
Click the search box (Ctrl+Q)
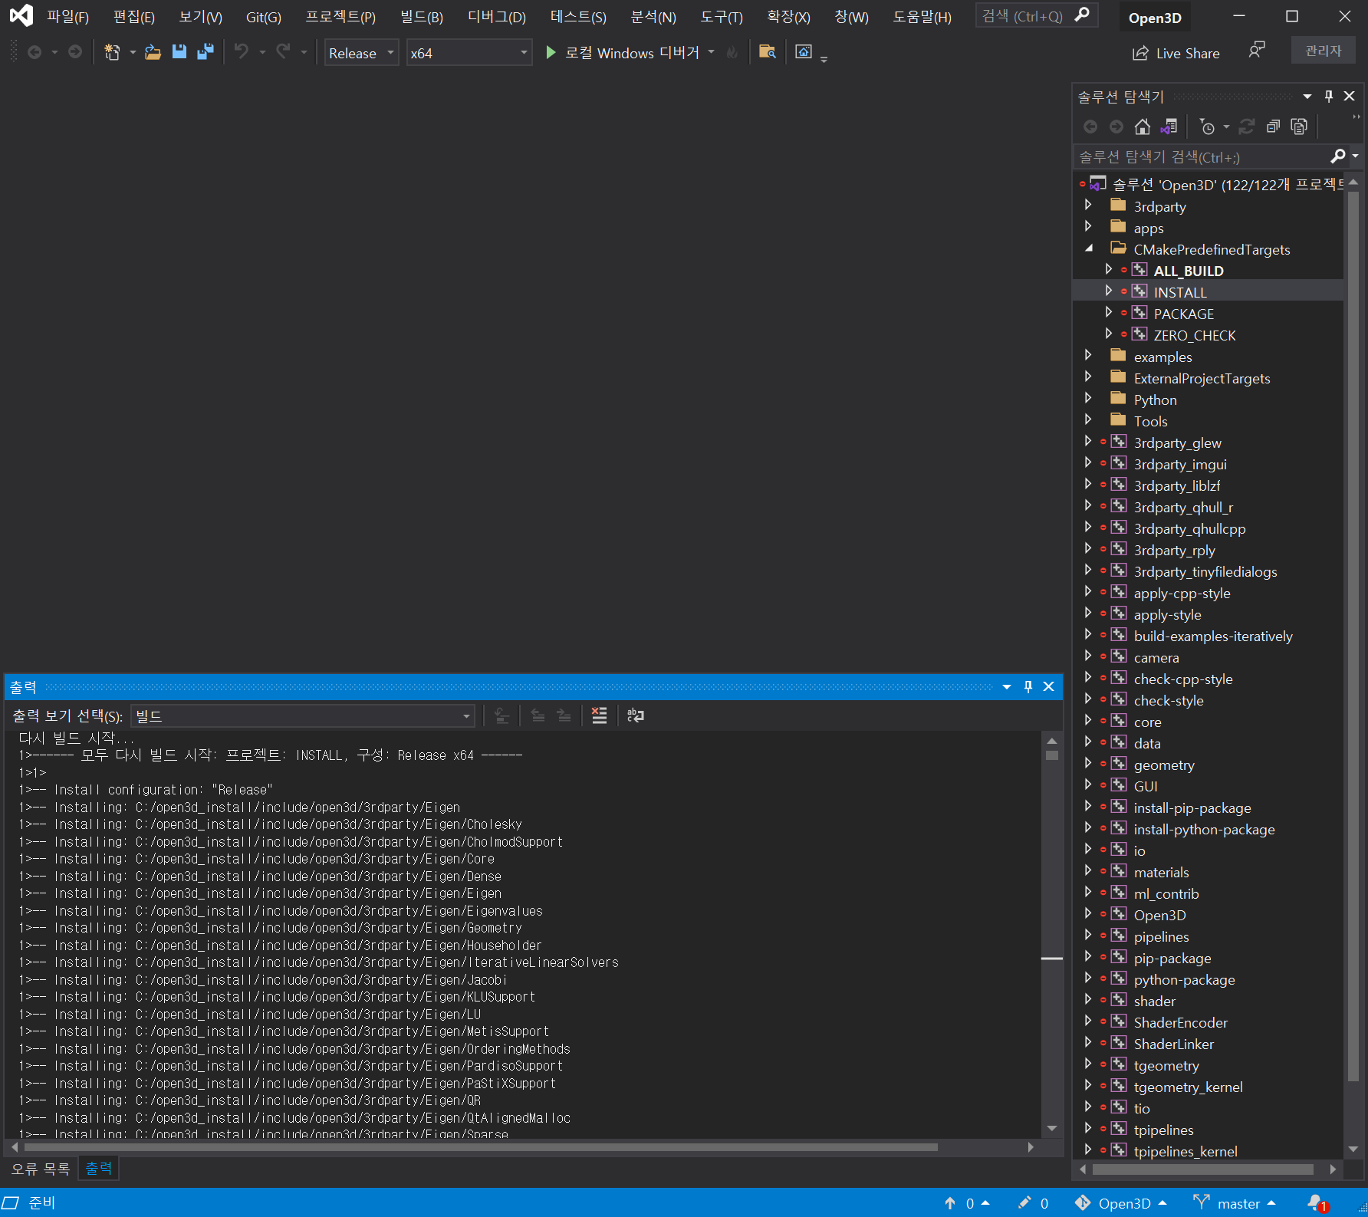[x=1036, y=15]
